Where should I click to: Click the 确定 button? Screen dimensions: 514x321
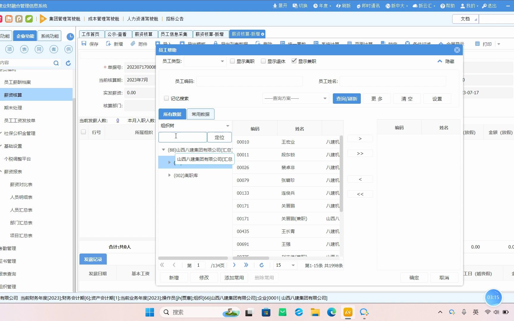pyautogui.click(x=414, y=277)
